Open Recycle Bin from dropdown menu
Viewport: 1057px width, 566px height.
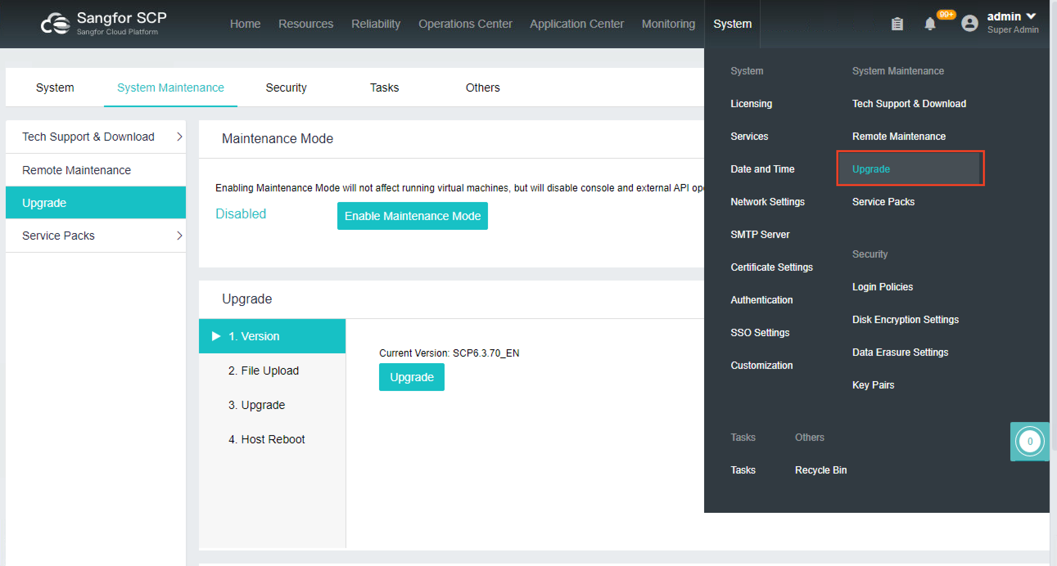[x=821, y=470]
